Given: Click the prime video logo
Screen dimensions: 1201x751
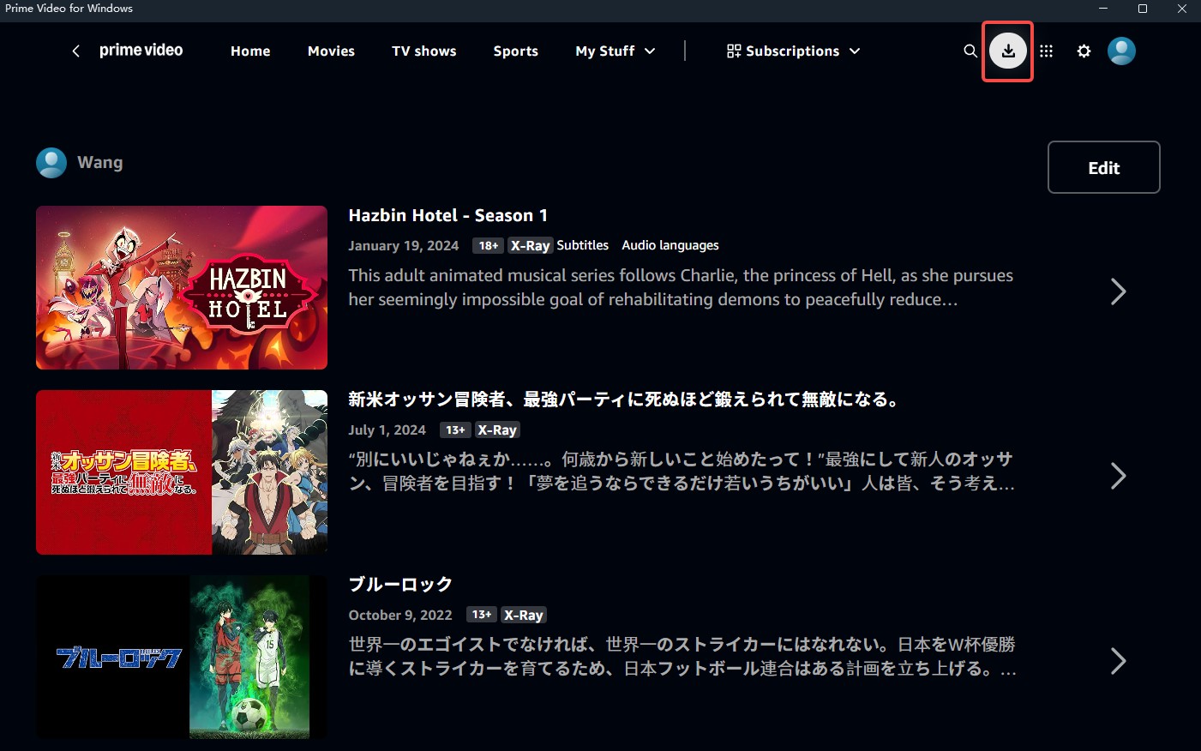Looking at the screenshot, I should pyautogui.click(x=141, y=51).
